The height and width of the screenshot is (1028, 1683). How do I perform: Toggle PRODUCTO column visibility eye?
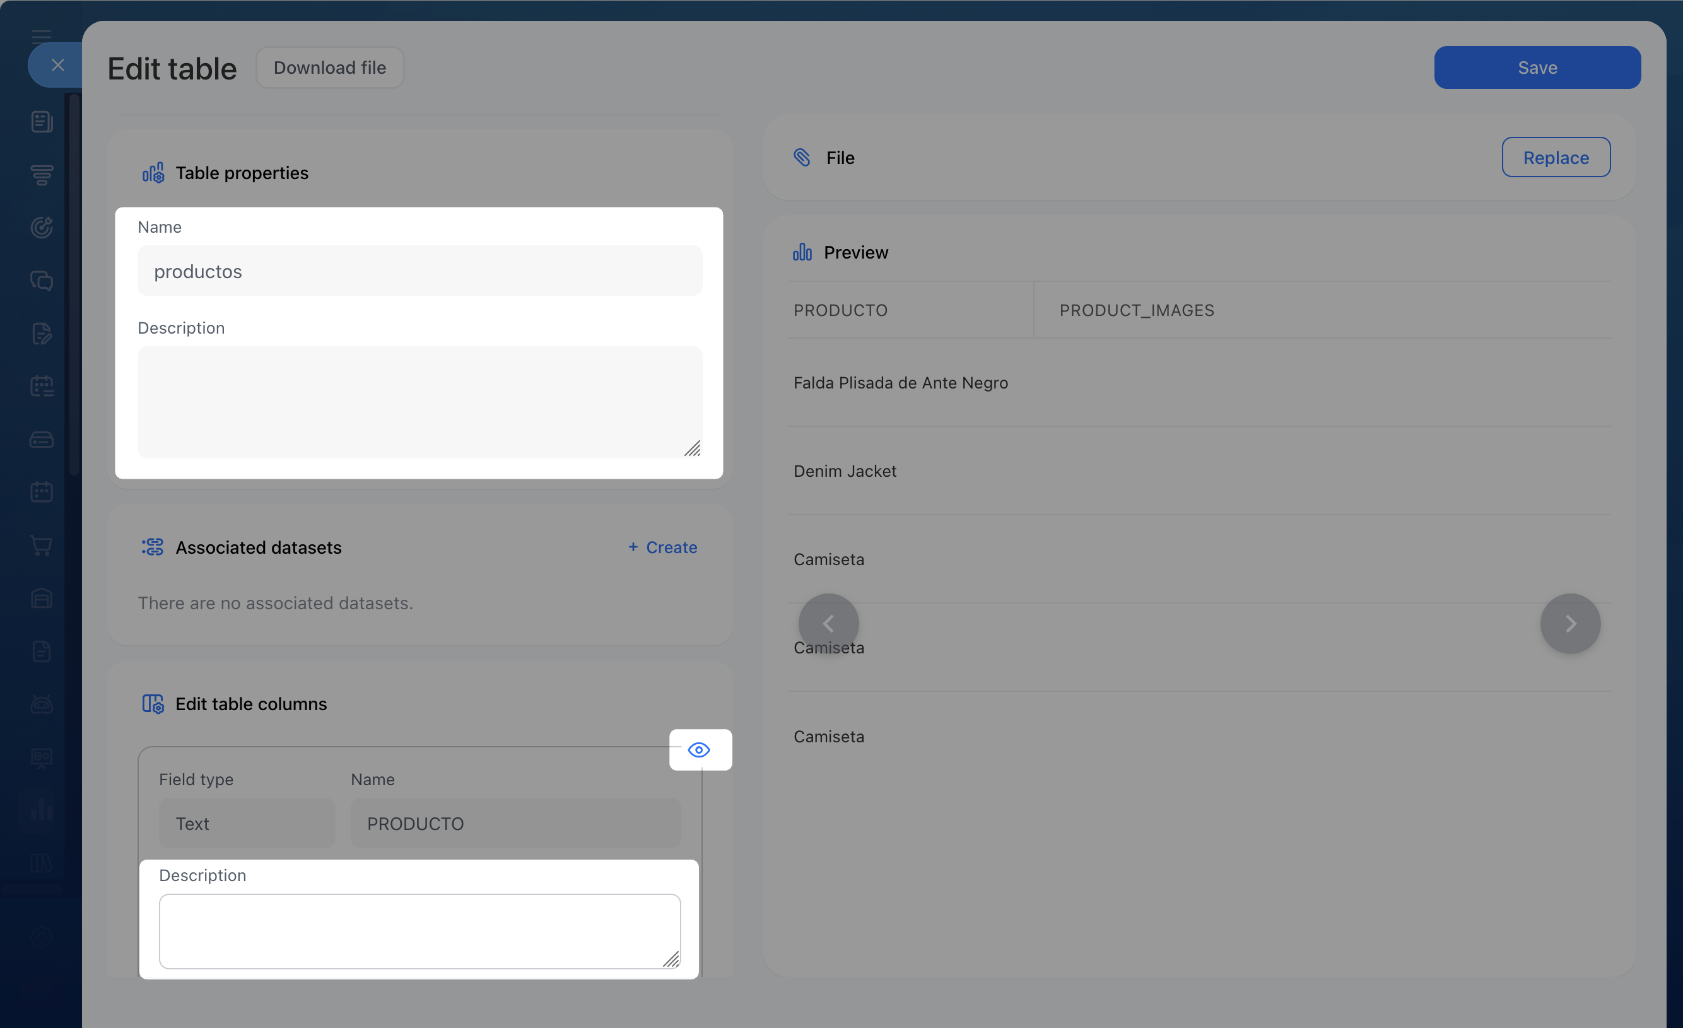click(700, 750)
